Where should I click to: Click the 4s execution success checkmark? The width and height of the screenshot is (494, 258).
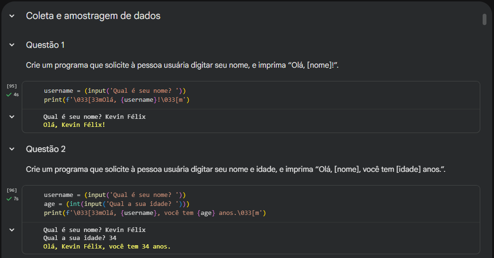(9, 95)
